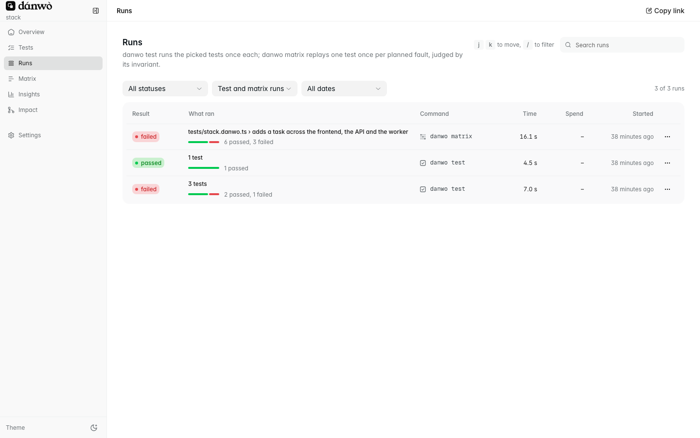Click the failed badge on 3 tests run

(x=146, y=189)
